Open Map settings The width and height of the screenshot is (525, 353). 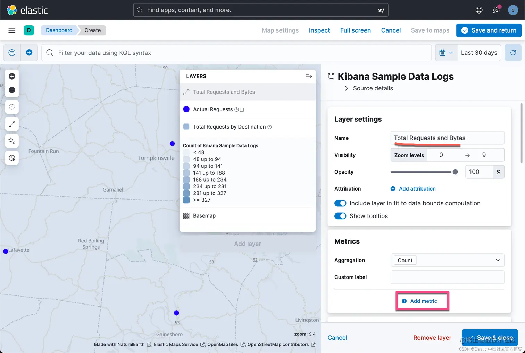280,30
